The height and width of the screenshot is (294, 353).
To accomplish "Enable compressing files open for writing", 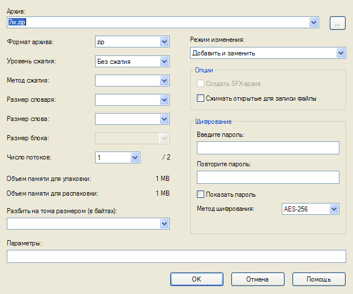I will pos(200,98).
